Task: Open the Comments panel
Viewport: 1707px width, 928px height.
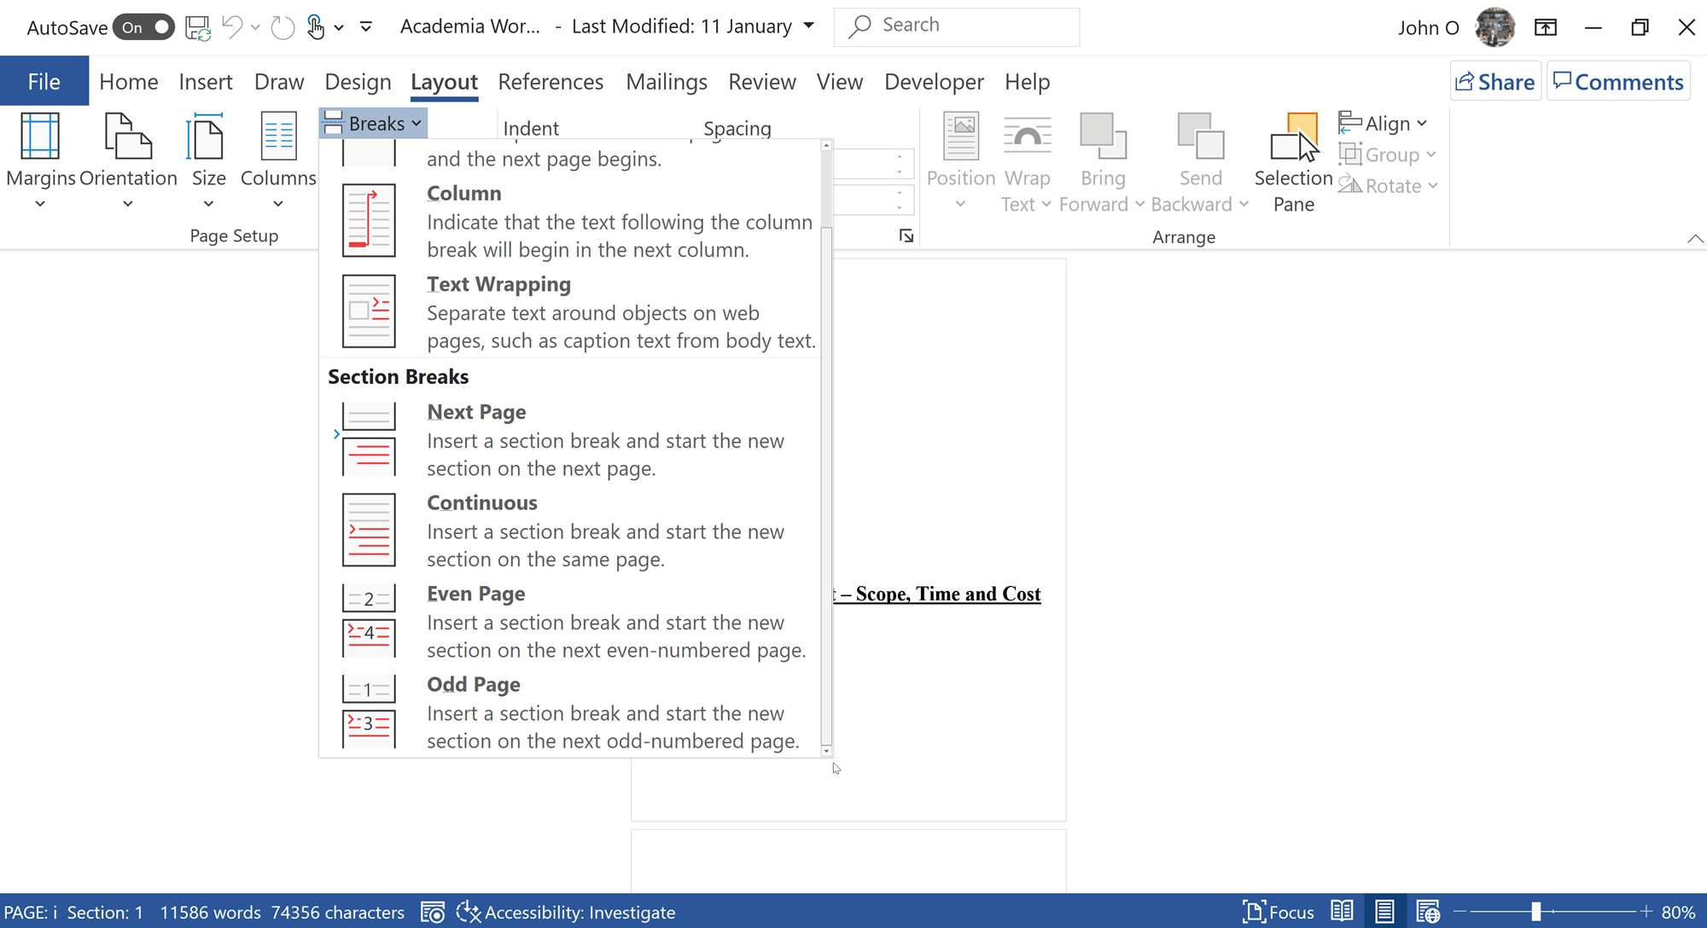Action: point(1618,81)
